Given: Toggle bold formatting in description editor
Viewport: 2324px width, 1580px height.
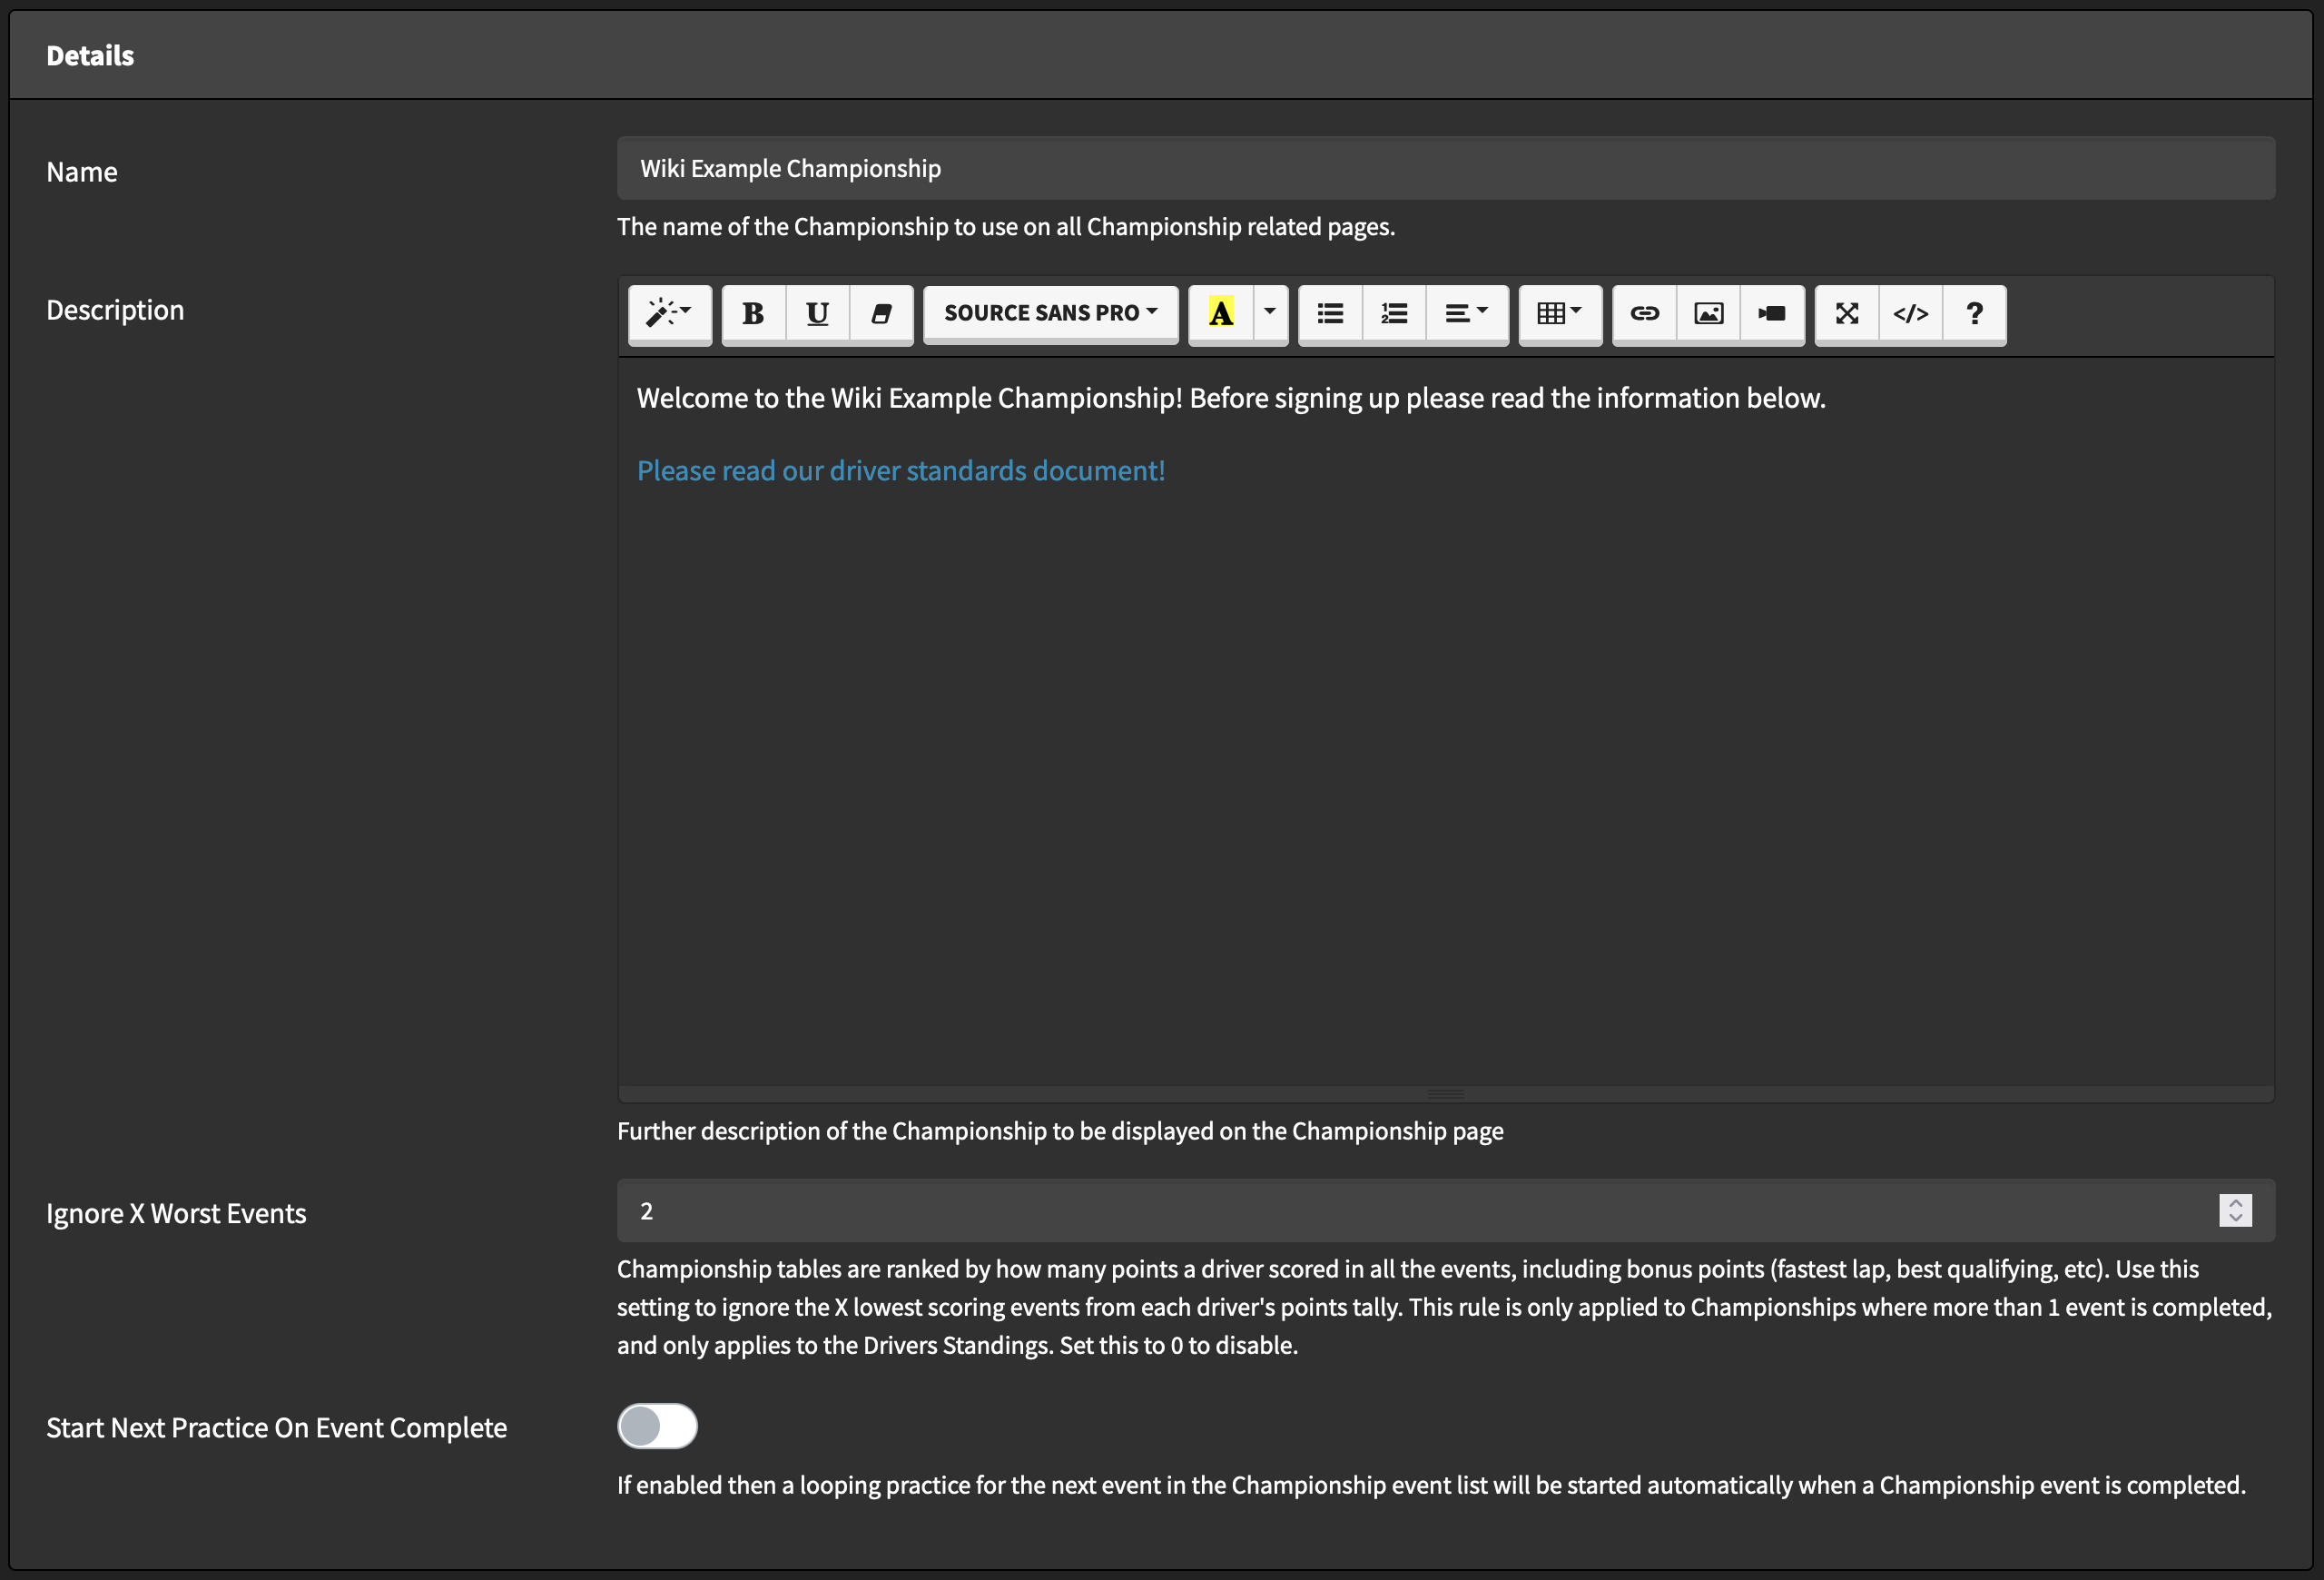Looking at the screenshot, I should [753, 313].
